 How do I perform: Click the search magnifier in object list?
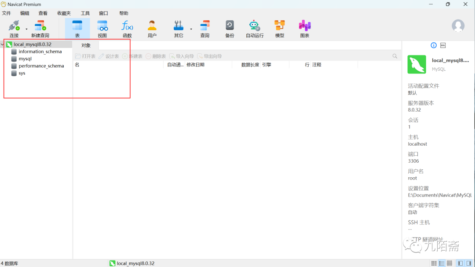(x=395, y=56)
